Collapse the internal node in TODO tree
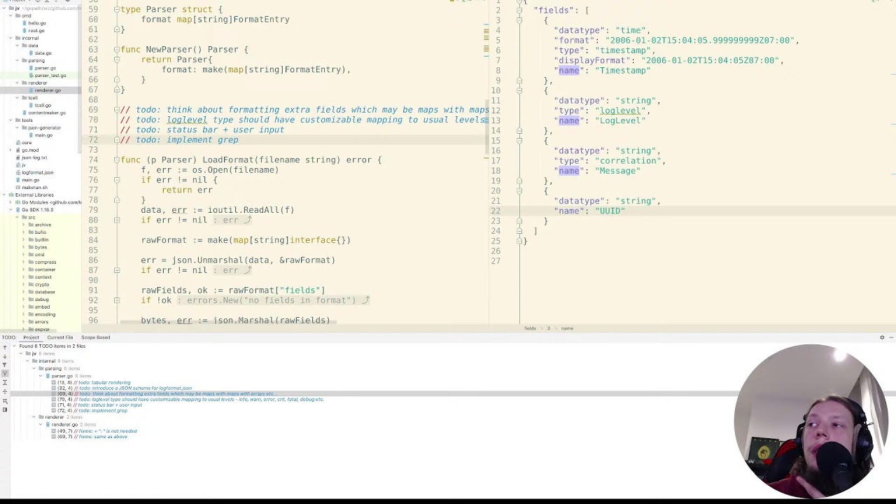Viewport: 896px width, 504px height. (x=27, y=361)
